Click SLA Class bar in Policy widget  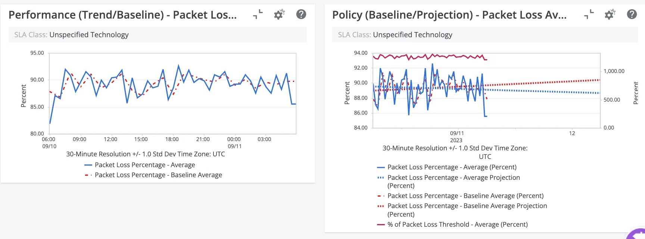[484, 35]
